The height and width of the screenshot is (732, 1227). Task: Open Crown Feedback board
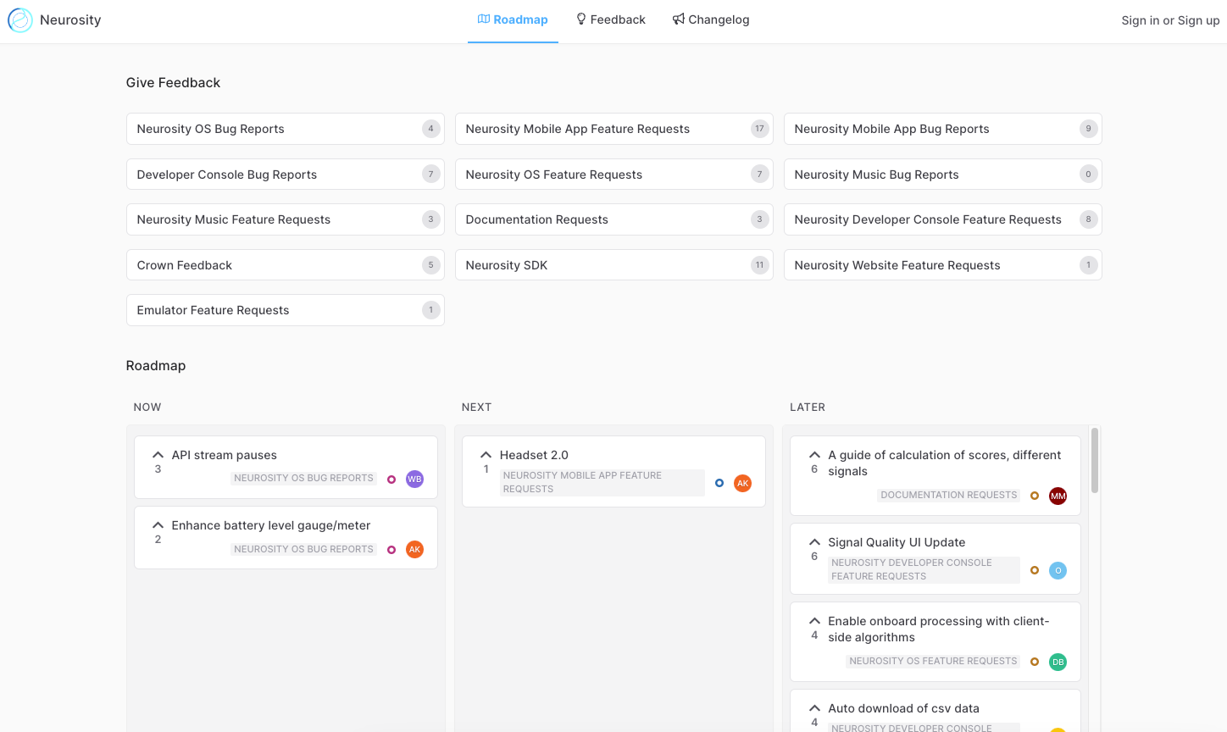pos(286,265)
